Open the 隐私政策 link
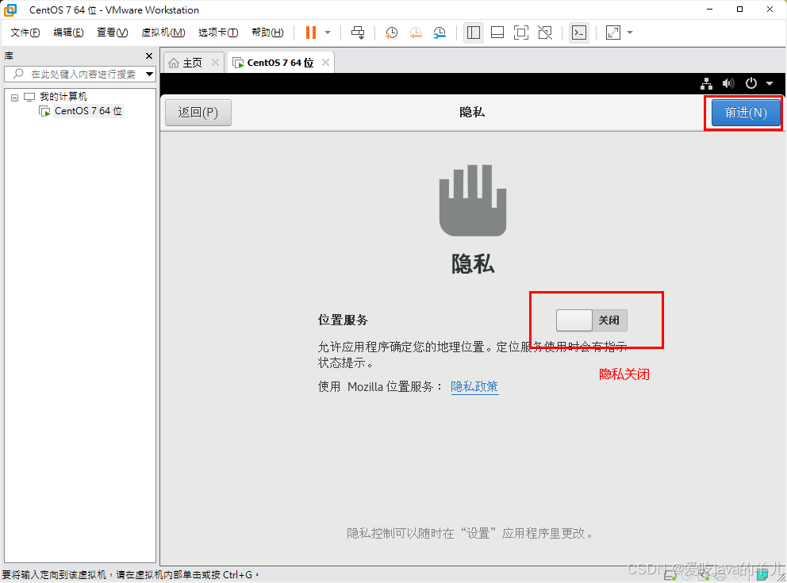The image size is (787, 583). (474, 387)
